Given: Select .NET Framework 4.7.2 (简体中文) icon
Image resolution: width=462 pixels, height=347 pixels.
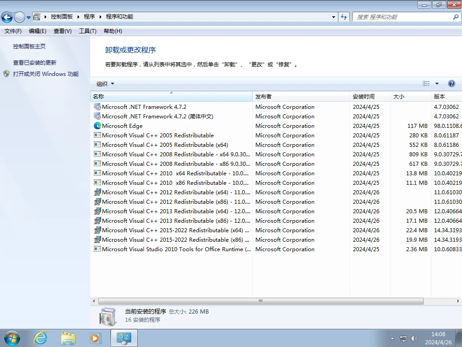Looking at the screenshot, I should [97, 116].
